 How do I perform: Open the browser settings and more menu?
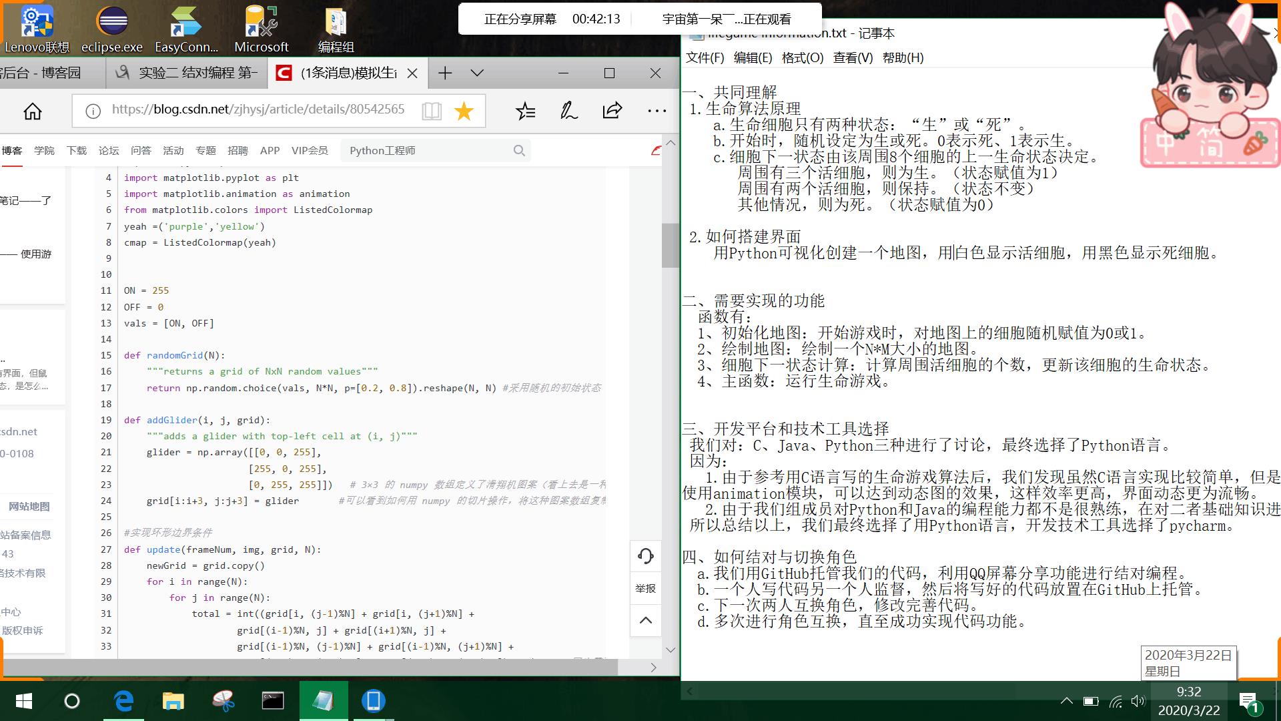click(657, 111)
